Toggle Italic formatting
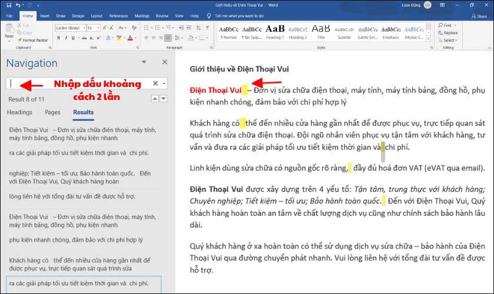Viewport: 494px width, 294px height. point(66,38)
